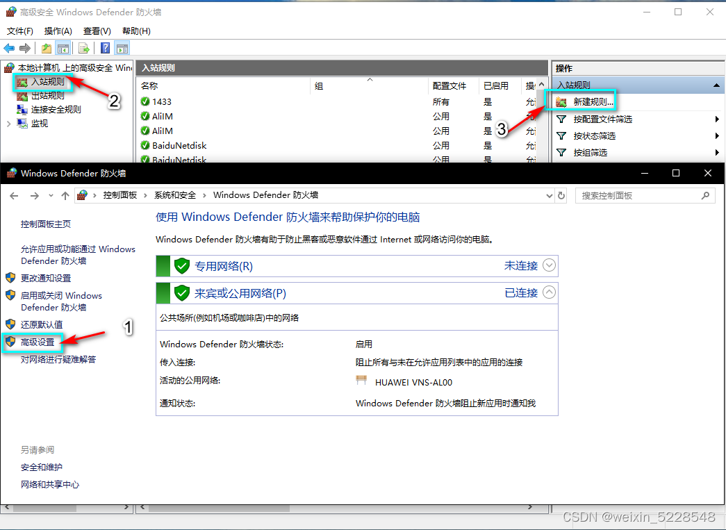Click the Export List toolbar icon

(x=84, y=48)
